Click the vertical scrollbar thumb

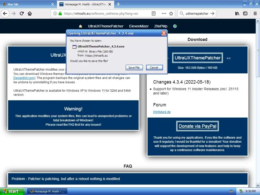pos(258,50)
